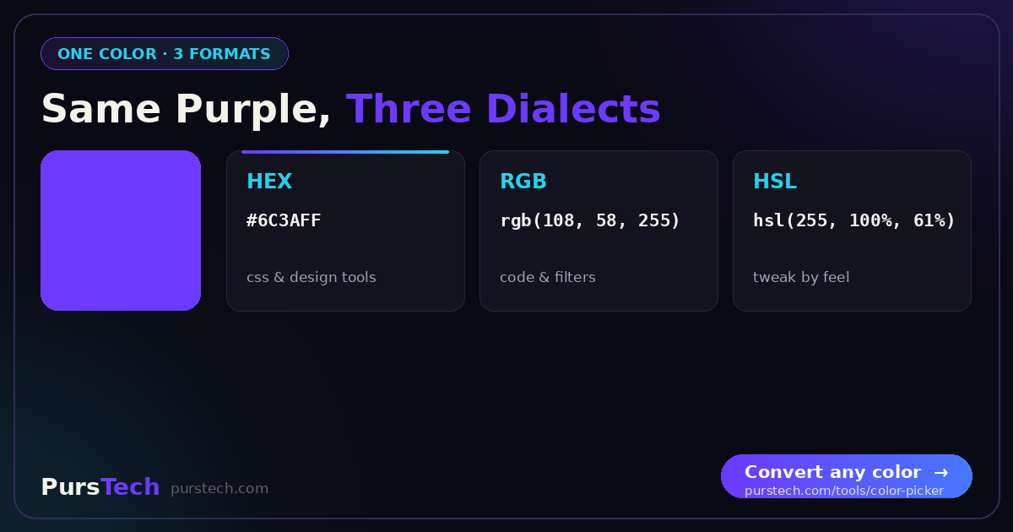Click the PursTech logo text
This screenshot has height=532, width=1013.
pyautogui.click(x=100, y=486)
